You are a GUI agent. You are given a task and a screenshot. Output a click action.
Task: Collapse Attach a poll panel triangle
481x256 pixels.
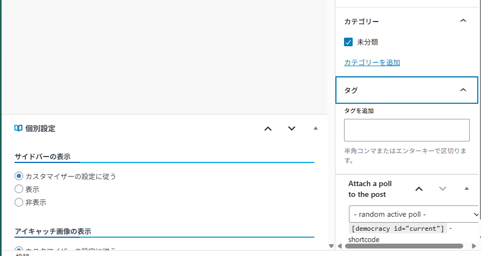tap(467, 189)
